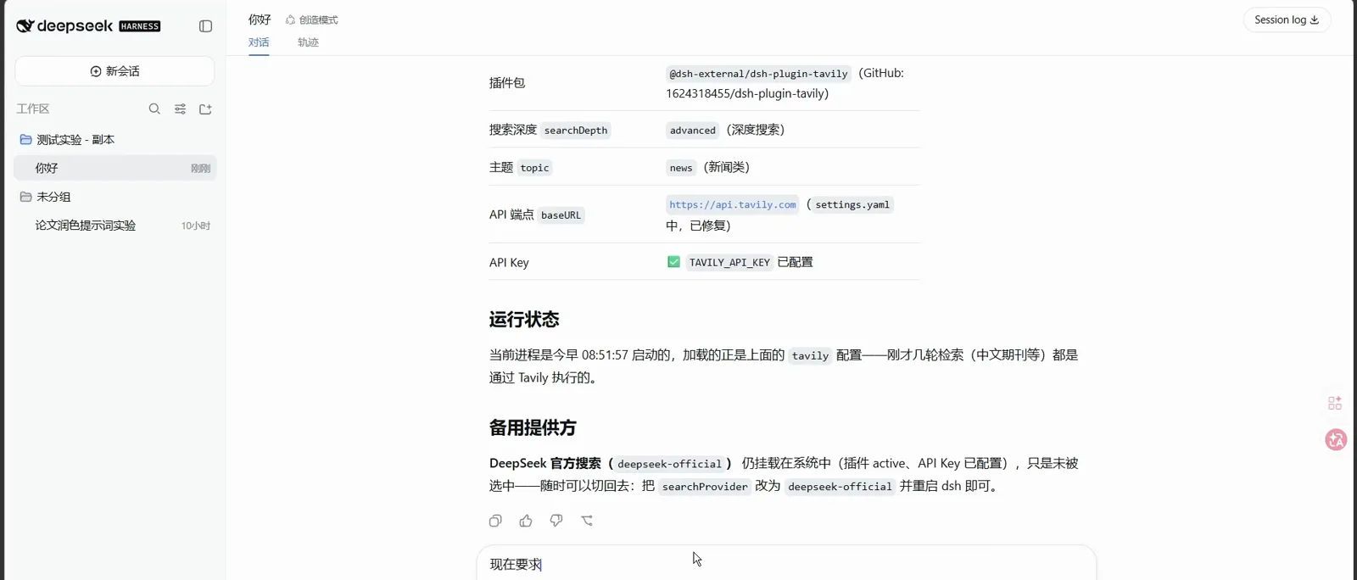Open the 你好 conversation in the sidebar

point(115,168)
